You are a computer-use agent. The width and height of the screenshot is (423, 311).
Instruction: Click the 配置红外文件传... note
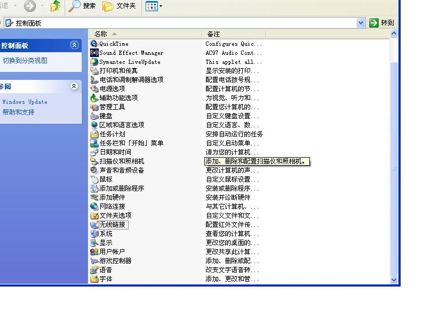click(232, 225)
